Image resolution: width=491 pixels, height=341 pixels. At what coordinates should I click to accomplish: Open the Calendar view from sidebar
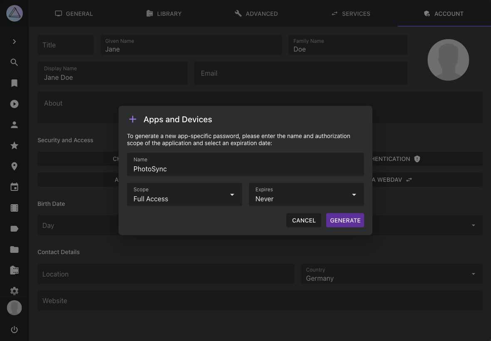tap(14, 187)
